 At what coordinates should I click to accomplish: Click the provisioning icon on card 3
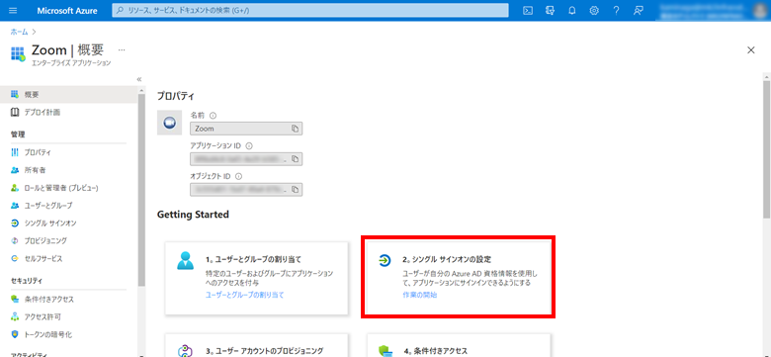click(186, 351)
